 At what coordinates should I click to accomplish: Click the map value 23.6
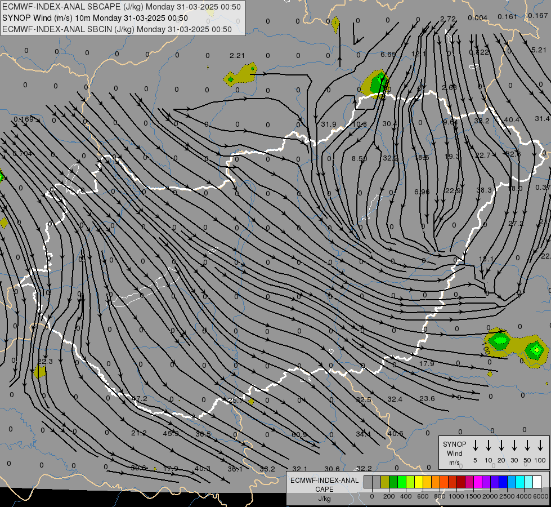(427, 399)
